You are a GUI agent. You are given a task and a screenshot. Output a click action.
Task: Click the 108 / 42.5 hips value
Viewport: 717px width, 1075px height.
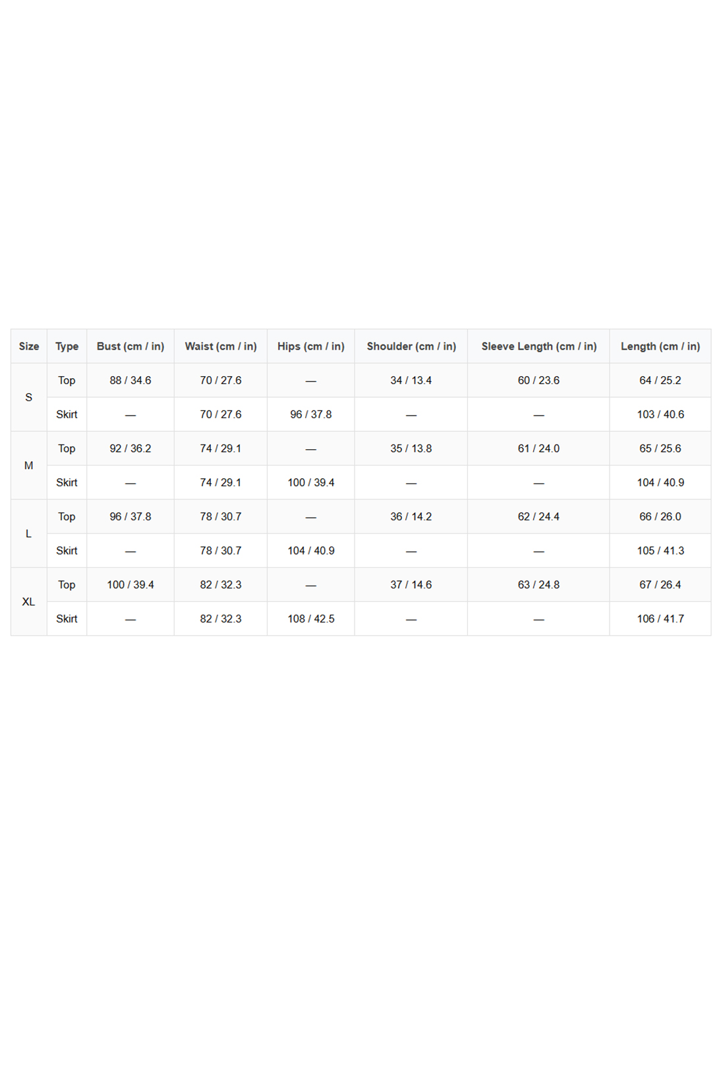(x=311, y=619)
